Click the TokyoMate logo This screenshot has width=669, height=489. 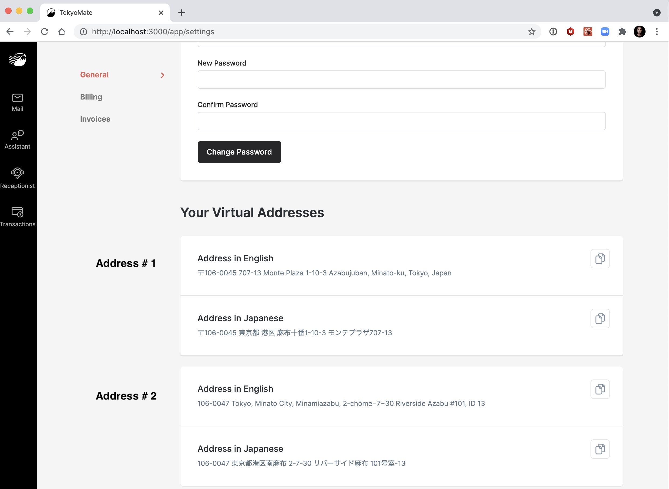18,60
